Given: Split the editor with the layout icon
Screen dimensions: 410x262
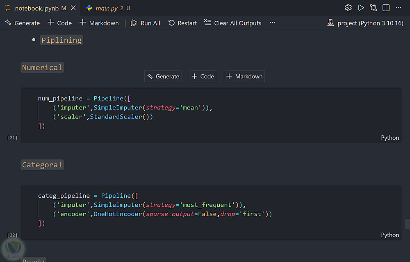Looking at the screenshot, I should (386, 8).
